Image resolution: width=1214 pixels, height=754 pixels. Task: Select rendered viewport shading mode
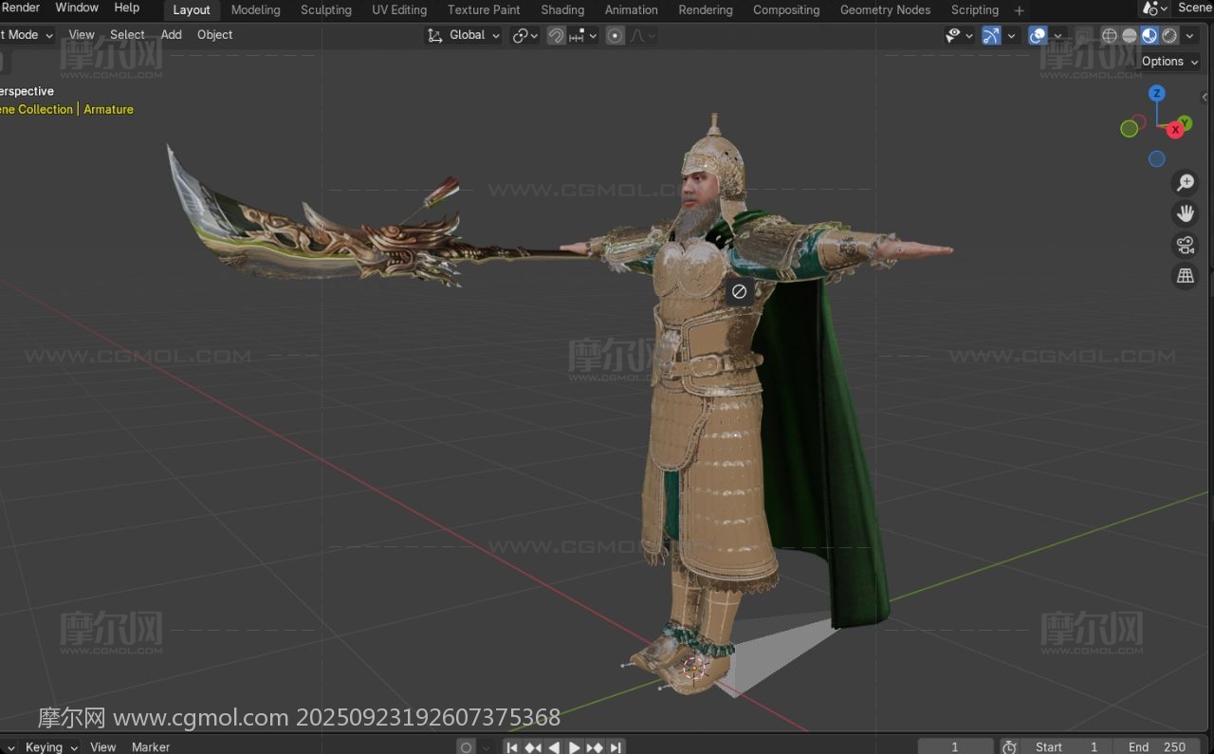pyautogui.click(x=1169, y=35)
